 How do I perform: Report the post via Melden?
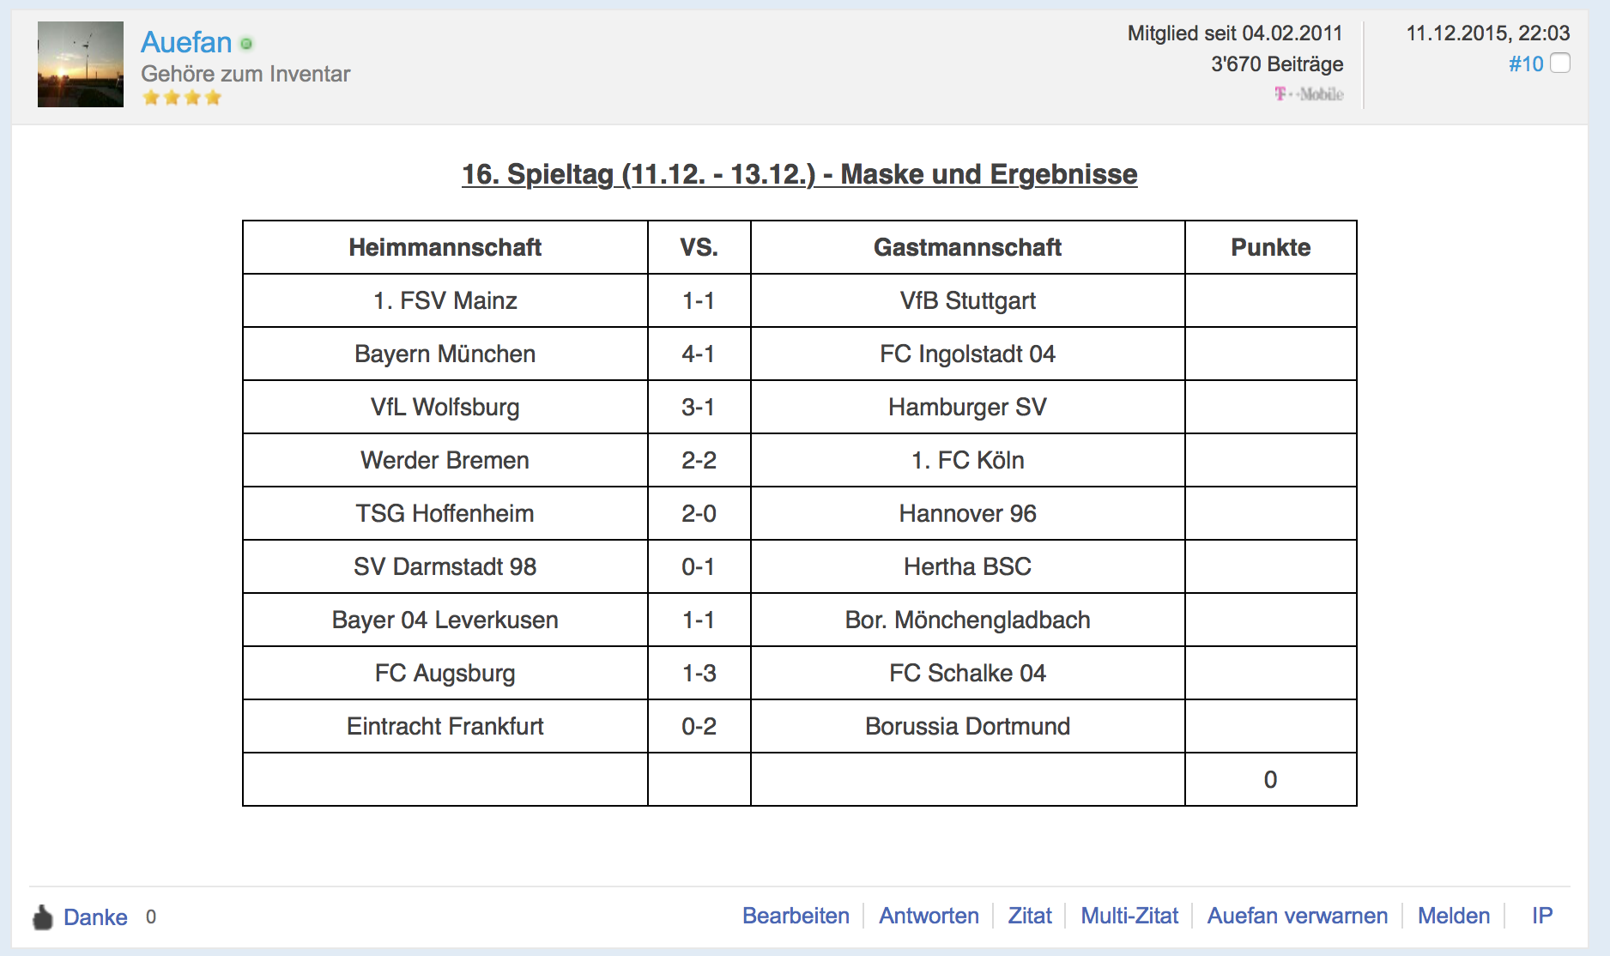1454,916
